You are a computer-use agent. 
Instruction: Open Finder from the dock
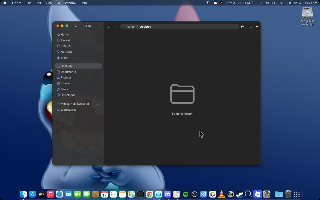(23, 194)
